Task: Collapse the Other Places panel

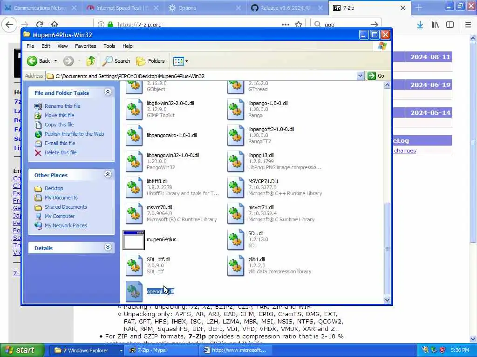Action: [108, 174]
